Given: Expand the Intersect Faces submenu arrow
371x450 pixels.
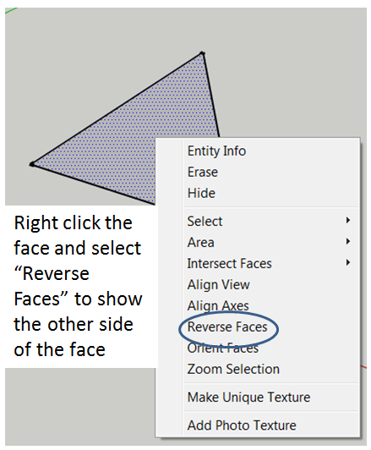Looking at the screenshot, I should 348,262.
